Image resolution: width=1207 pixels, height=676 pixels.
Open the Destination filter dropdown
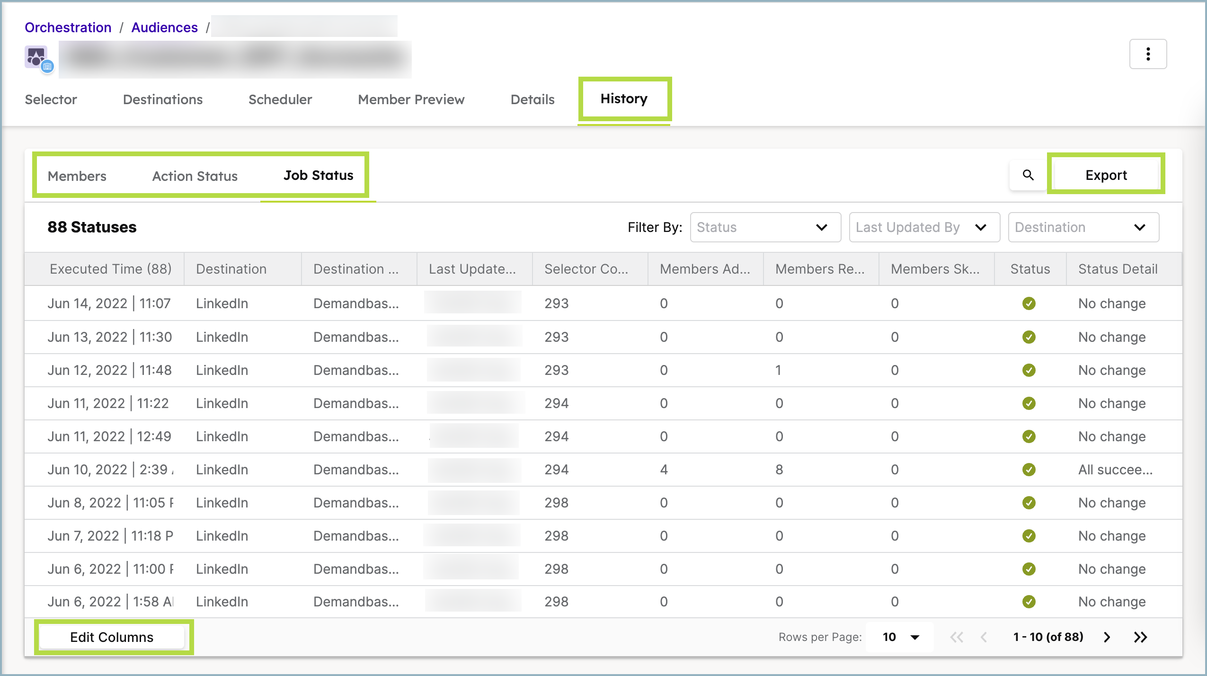point(1083,227)
